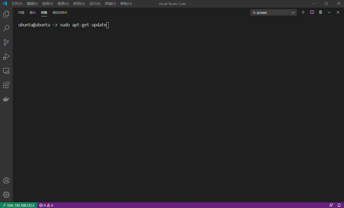The image size is (344, 208).
Task: Open the 帮助(H) menu
Action: pos(126,4)
